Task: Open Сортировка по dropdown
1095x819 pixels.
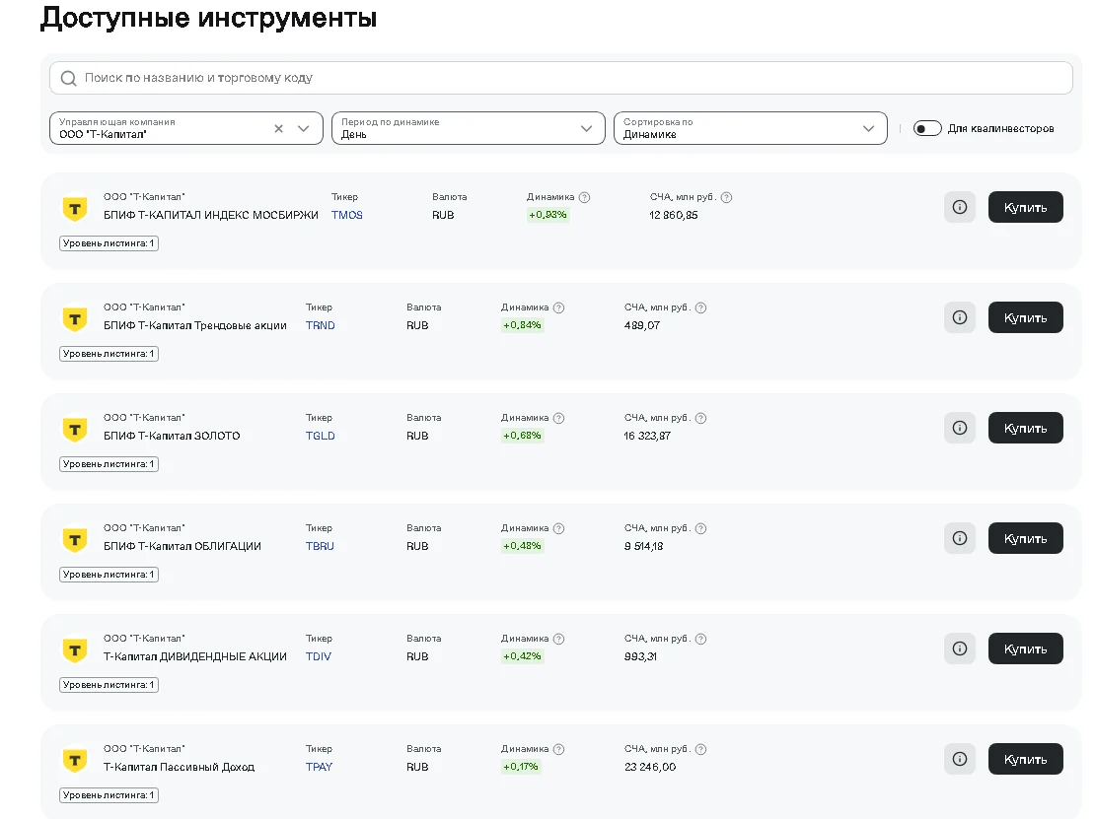Action: (x=750, y=128)
